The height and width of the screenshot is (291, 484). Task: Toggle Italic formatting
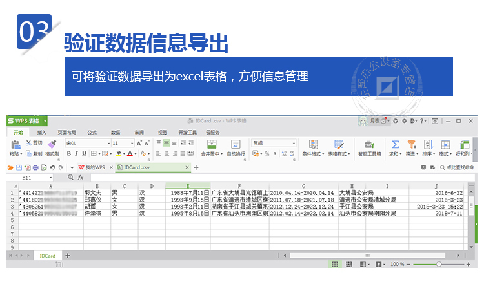[x=76, y=154]
